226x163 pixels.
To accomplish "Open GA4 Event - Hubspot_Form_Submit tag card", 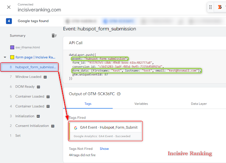I will [x=105, y=131].
